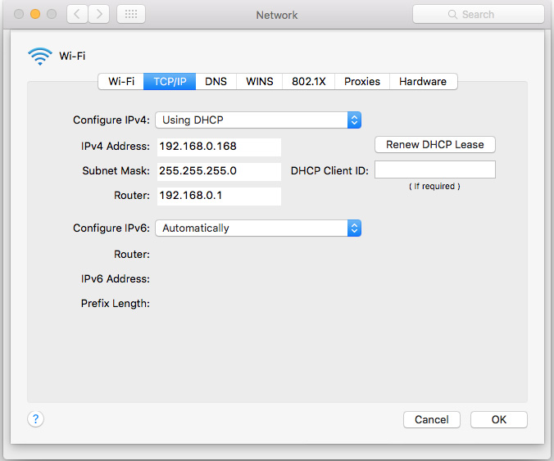View the Hardware tab

(423, 81)
